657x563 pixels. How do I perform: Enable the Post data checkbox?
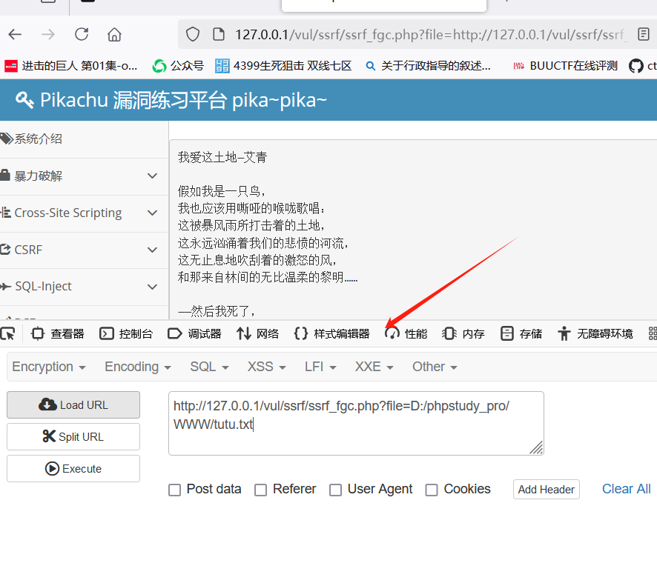(174, 490)
